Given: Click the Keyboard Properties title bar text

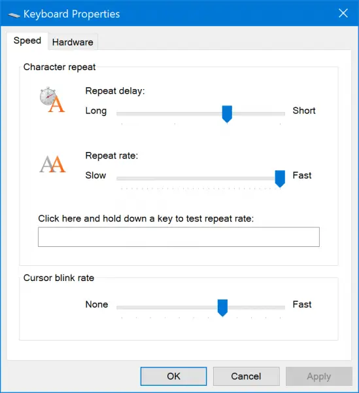Looking at the screenshot, I should [71, 14].
